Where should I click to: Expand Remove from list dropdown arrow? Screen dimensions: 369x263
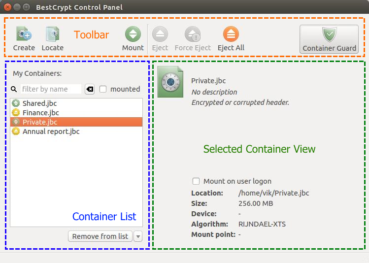pos(138,236)
